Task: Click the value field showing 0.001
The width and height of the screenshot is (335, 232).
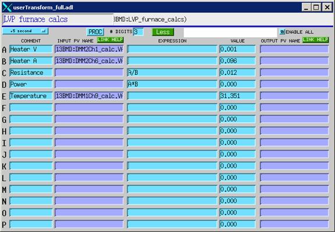Action: pos(237,49)
